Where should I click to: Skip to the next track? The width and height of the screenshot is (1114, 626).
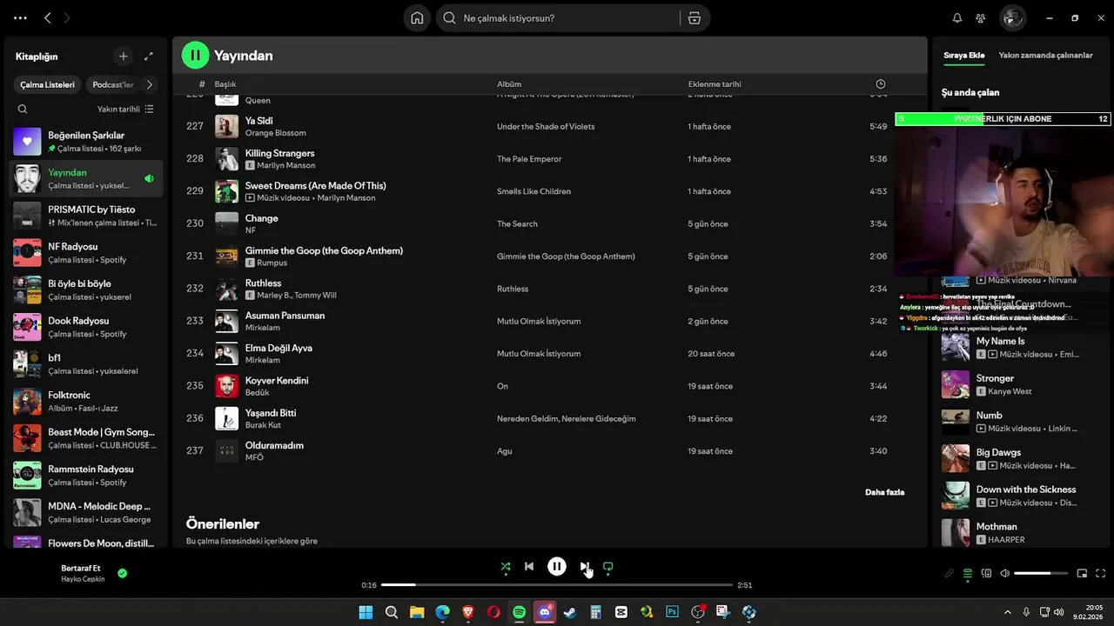584,567
